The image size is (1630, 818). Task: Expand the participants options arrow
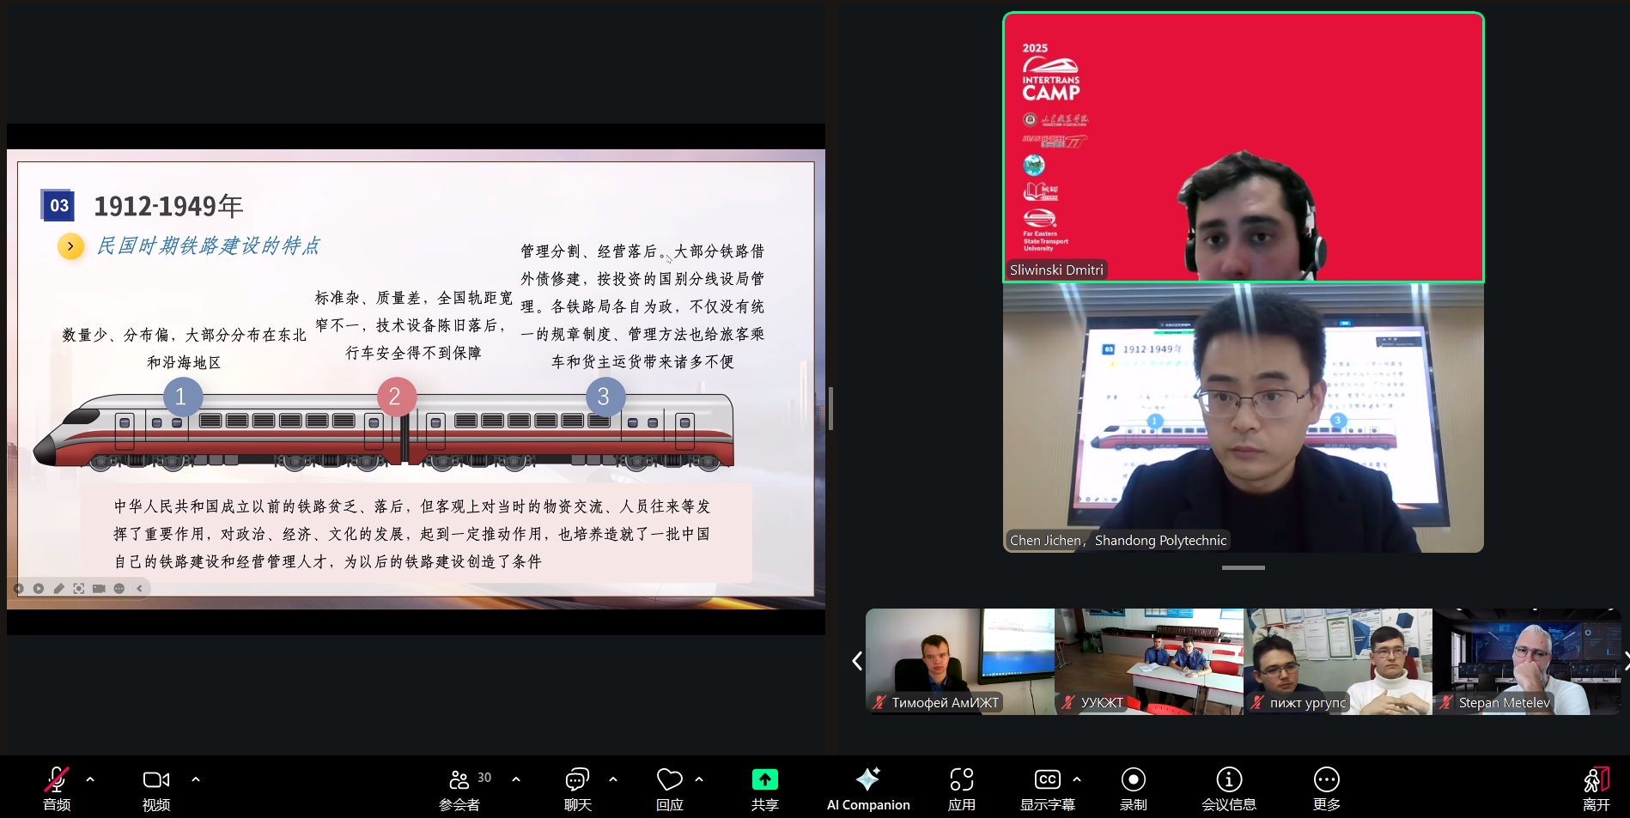516,779
